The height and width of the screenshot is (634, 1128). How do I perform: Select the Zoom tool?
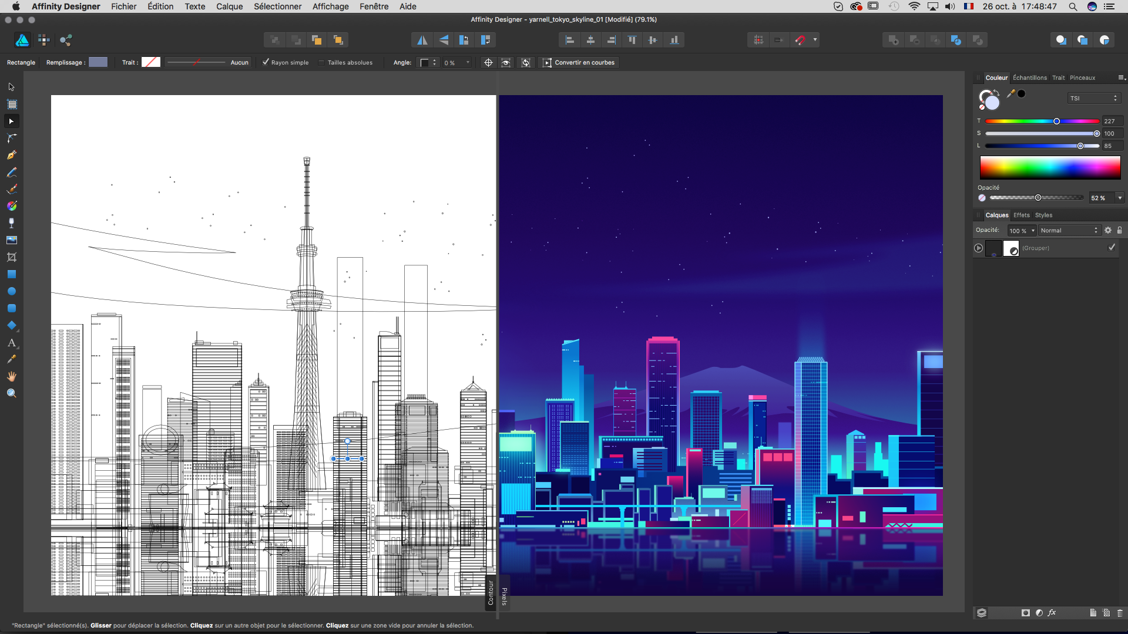pos(11,393)
